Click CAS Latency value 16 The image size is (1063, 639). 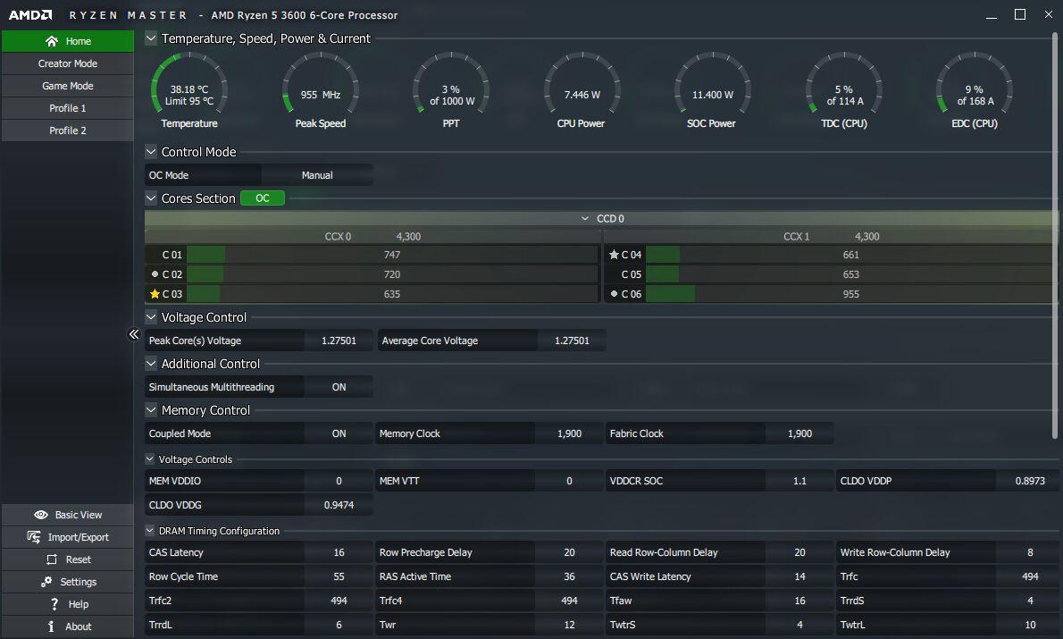(x=339, y=552)
